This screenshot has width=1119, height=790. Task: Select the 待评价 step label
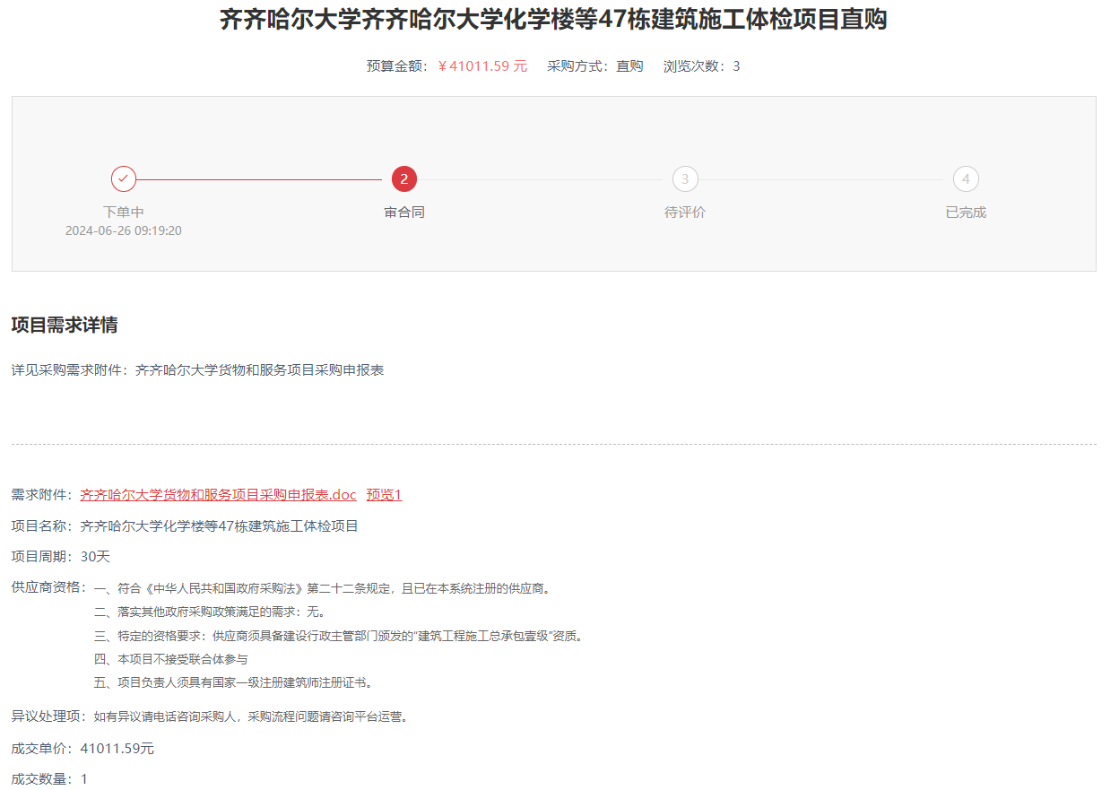(x=685, y=213)
